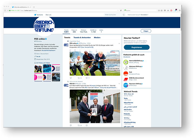This screenshot has width=194, height=138.
Task: Click the Twitter bird Startseite icon
Action: click(x=35, y=15)
